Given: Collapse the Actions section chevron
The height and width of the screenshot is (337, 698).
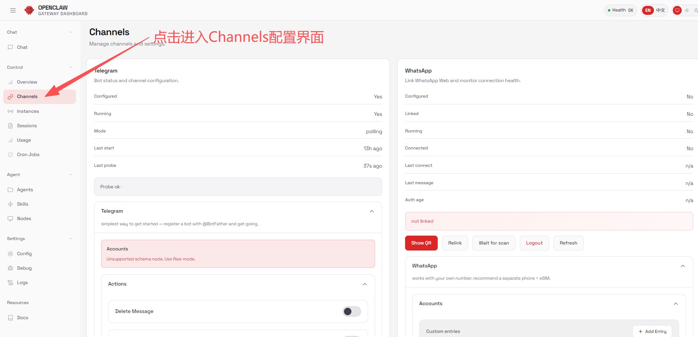Looking at the screenshot, I should tap(365, 284).
